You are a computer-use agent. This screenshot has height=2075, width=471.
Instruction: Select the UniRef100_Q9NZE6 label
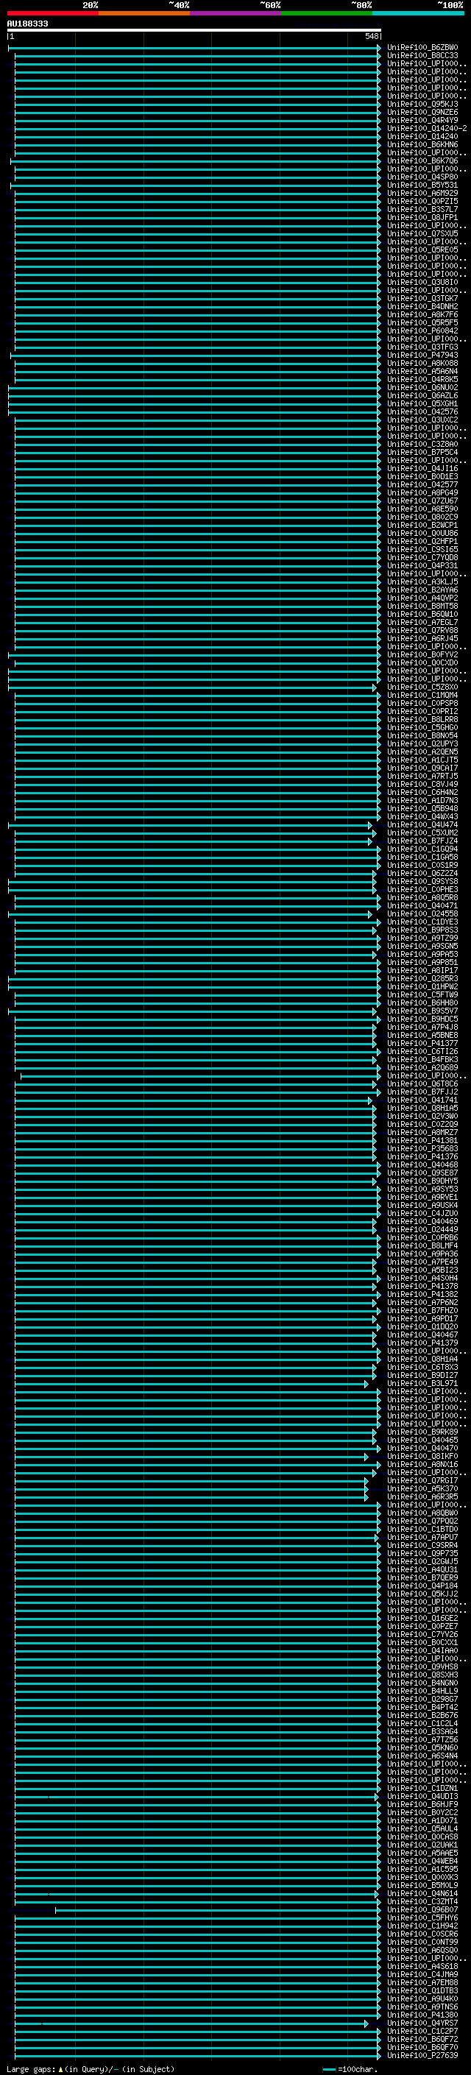click(x=422, y=112)
